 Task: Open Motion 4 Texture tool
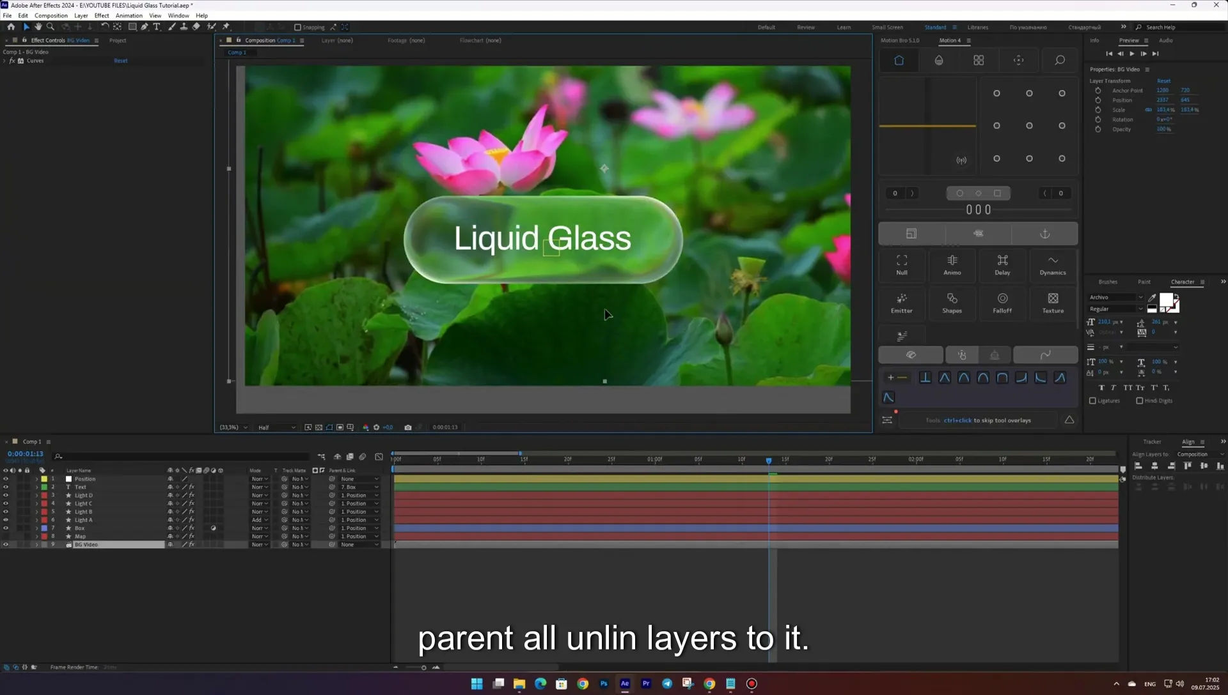(x=1053, y=303)
